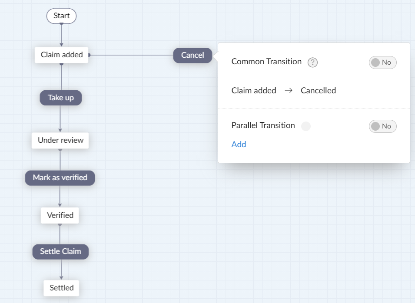Click the Start node of the blueprint
This screenshot has width=415, height=303.
pos(61,16)
